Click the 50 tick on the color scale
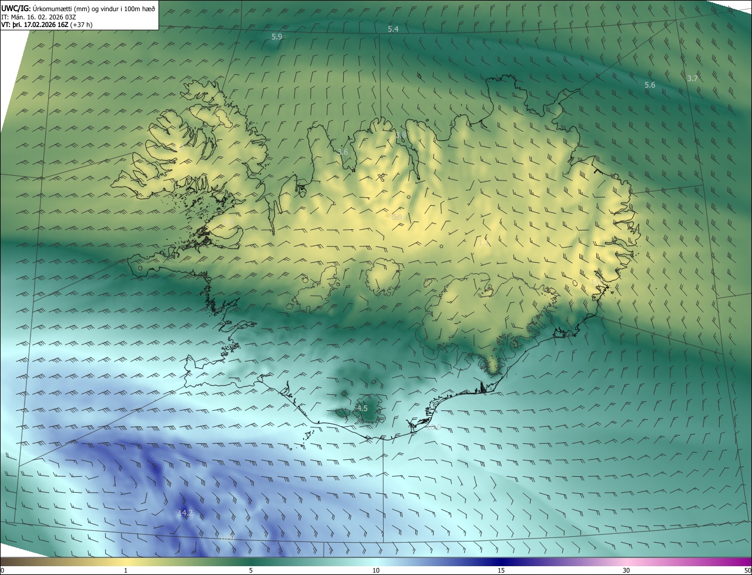 click(748, 570)
